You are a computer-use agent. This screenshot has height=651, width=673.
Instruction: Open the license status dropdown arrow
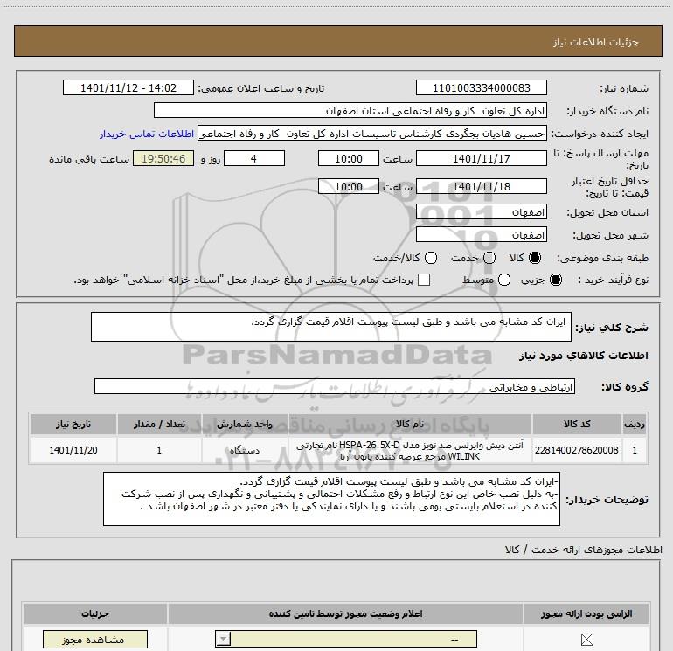[223, 639]
